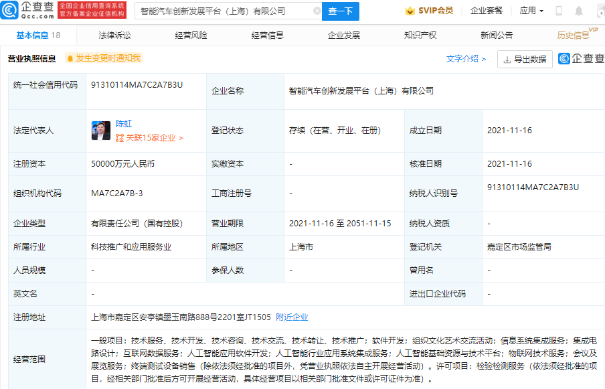Click the avatar icon at top-right corner
This screenshot has width=605, height=389.
click(600, 11)
